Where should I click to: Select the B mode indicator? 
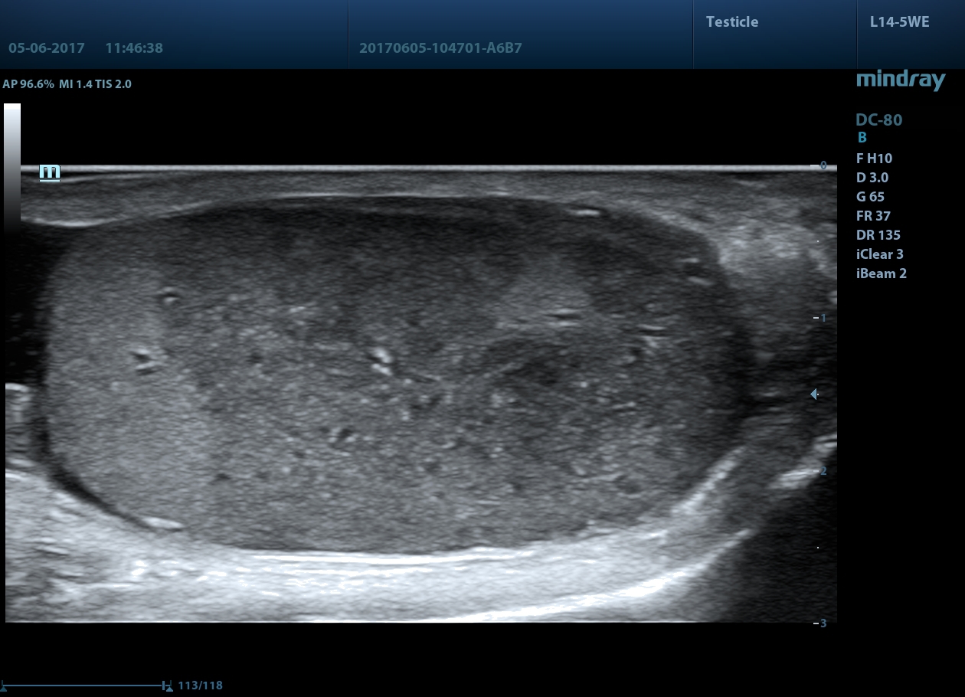point(862,138)
